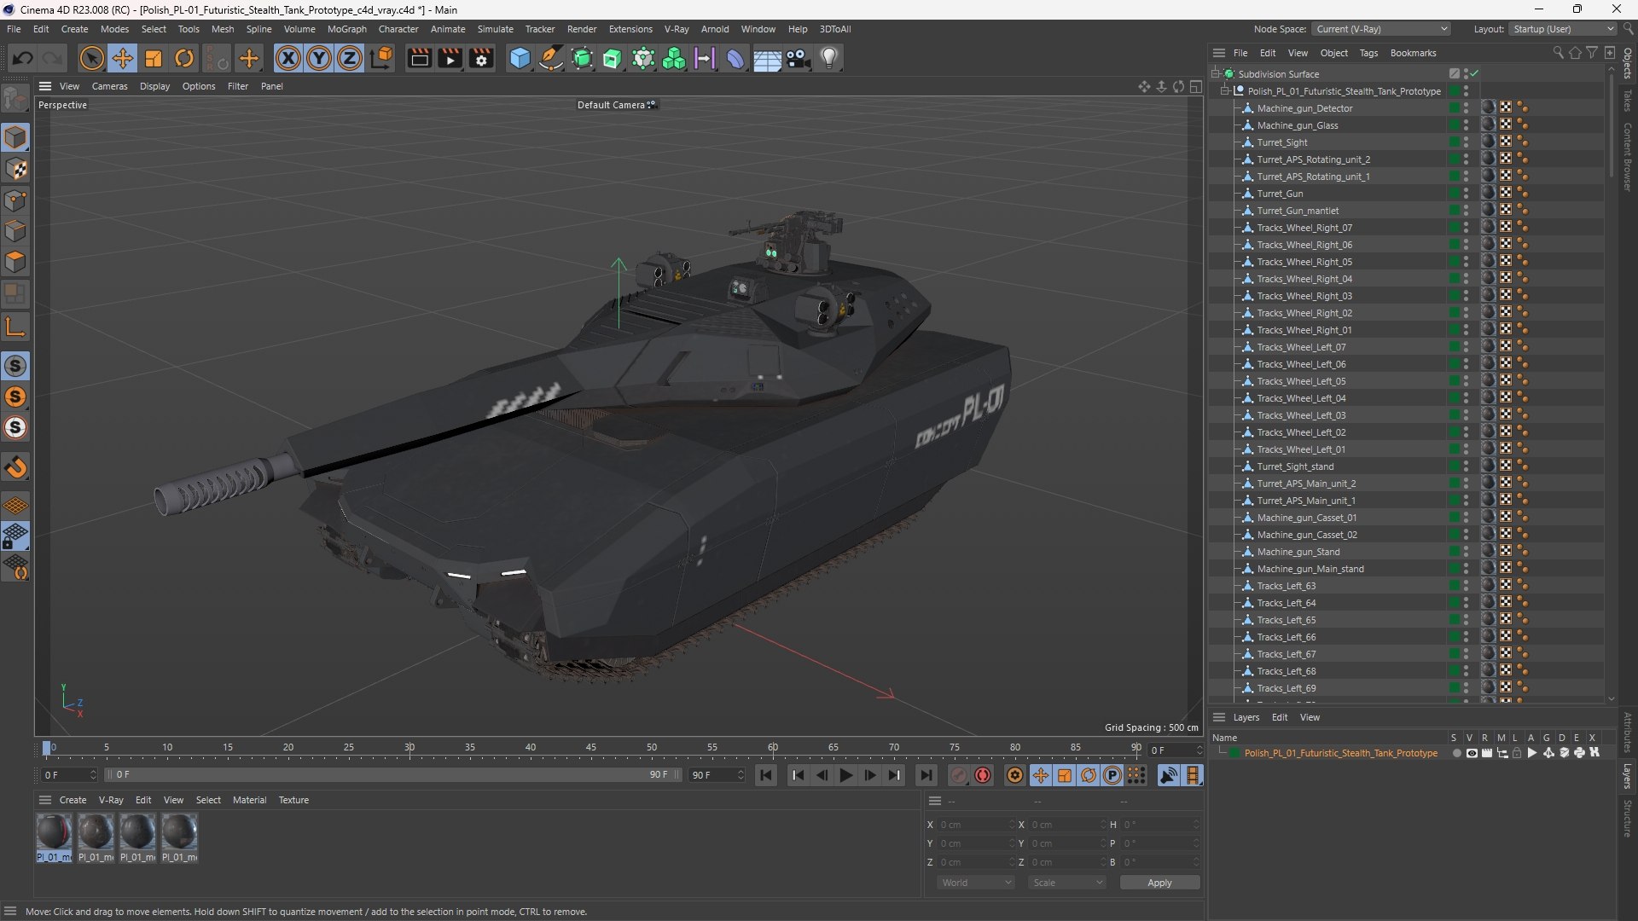Click the Apply button
Image resolution: width=1638 pixels, height=921 pixels.
[1159, 883]
